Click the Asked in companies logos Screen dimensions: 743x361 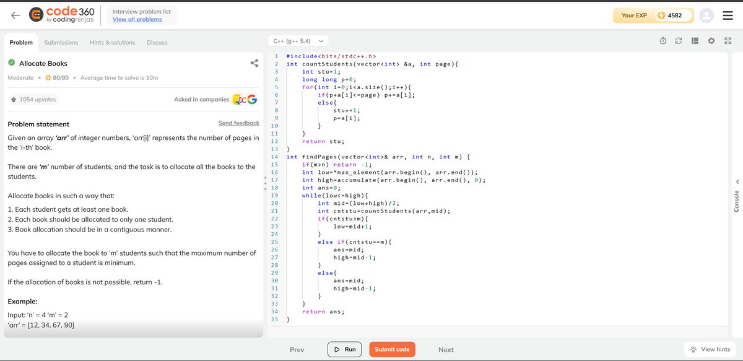point(244,100)
